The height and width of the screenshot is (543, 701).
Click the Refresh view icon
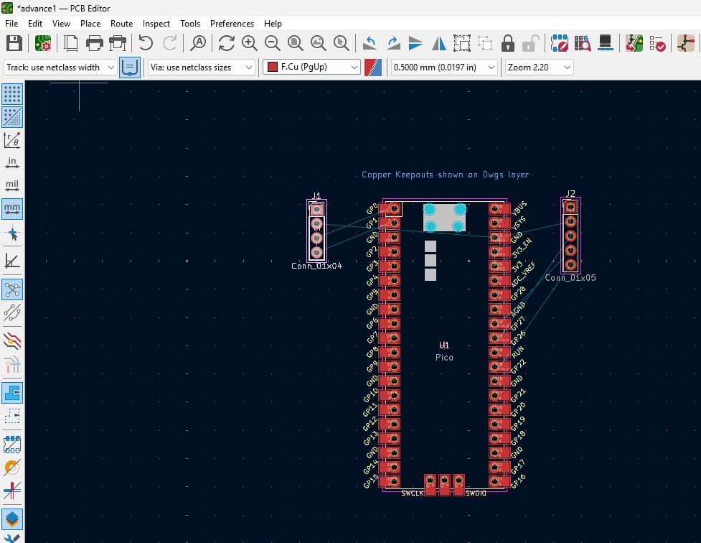click(x=227, y=43)
